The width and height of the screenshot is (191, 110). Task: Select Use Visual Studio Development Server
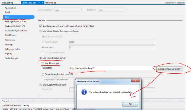(41, 31)
